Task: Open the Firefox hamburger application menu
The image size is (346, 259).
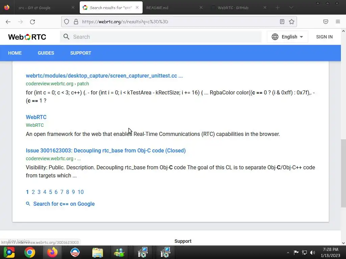Action: point(338,22)
